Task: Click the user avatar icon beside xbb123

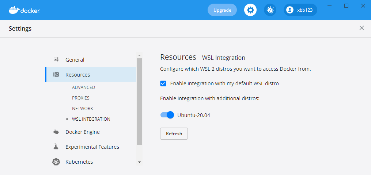Action: coord(289,10)
